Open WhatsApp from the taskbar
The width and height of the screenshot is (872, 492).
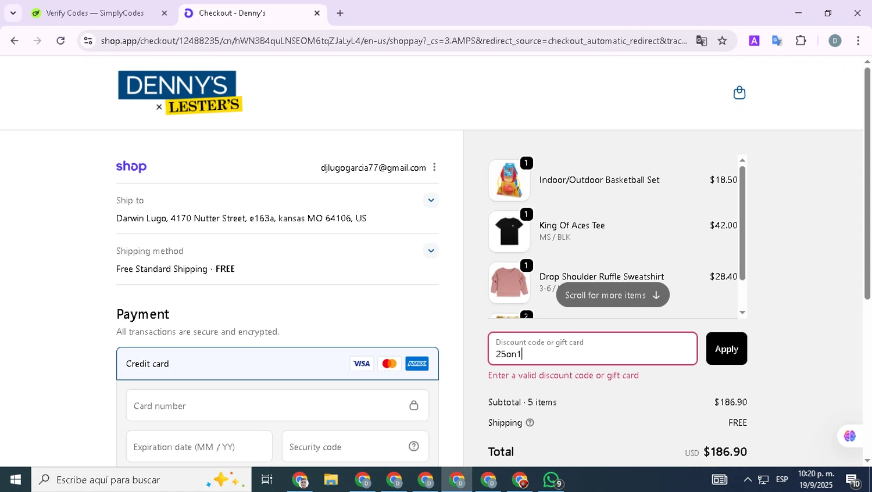click(x=552, y=480)
